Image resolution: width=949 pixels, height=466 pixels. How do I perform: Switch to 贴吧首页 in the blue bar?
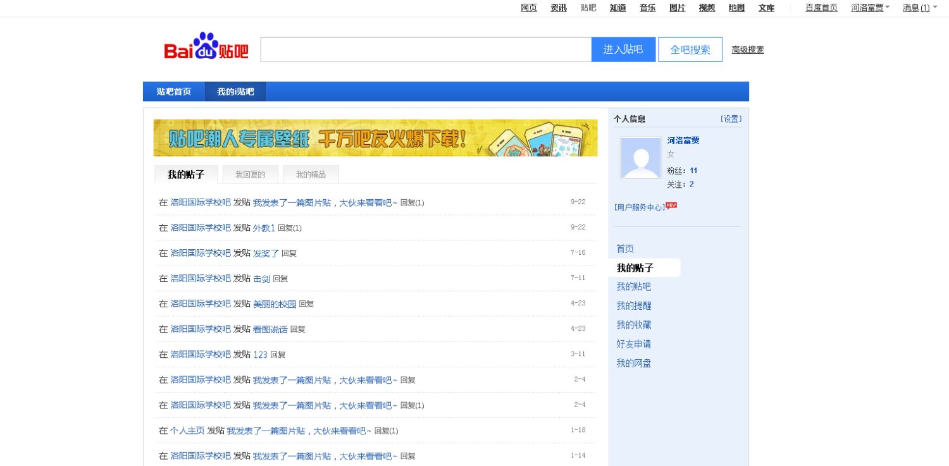pos(174,92)
